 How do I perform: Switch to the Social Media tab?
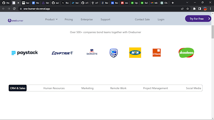(194, 88)
